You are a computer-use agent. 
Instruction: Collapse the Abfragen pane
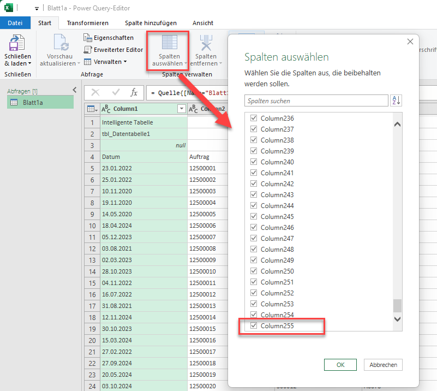tap(74, 90)
